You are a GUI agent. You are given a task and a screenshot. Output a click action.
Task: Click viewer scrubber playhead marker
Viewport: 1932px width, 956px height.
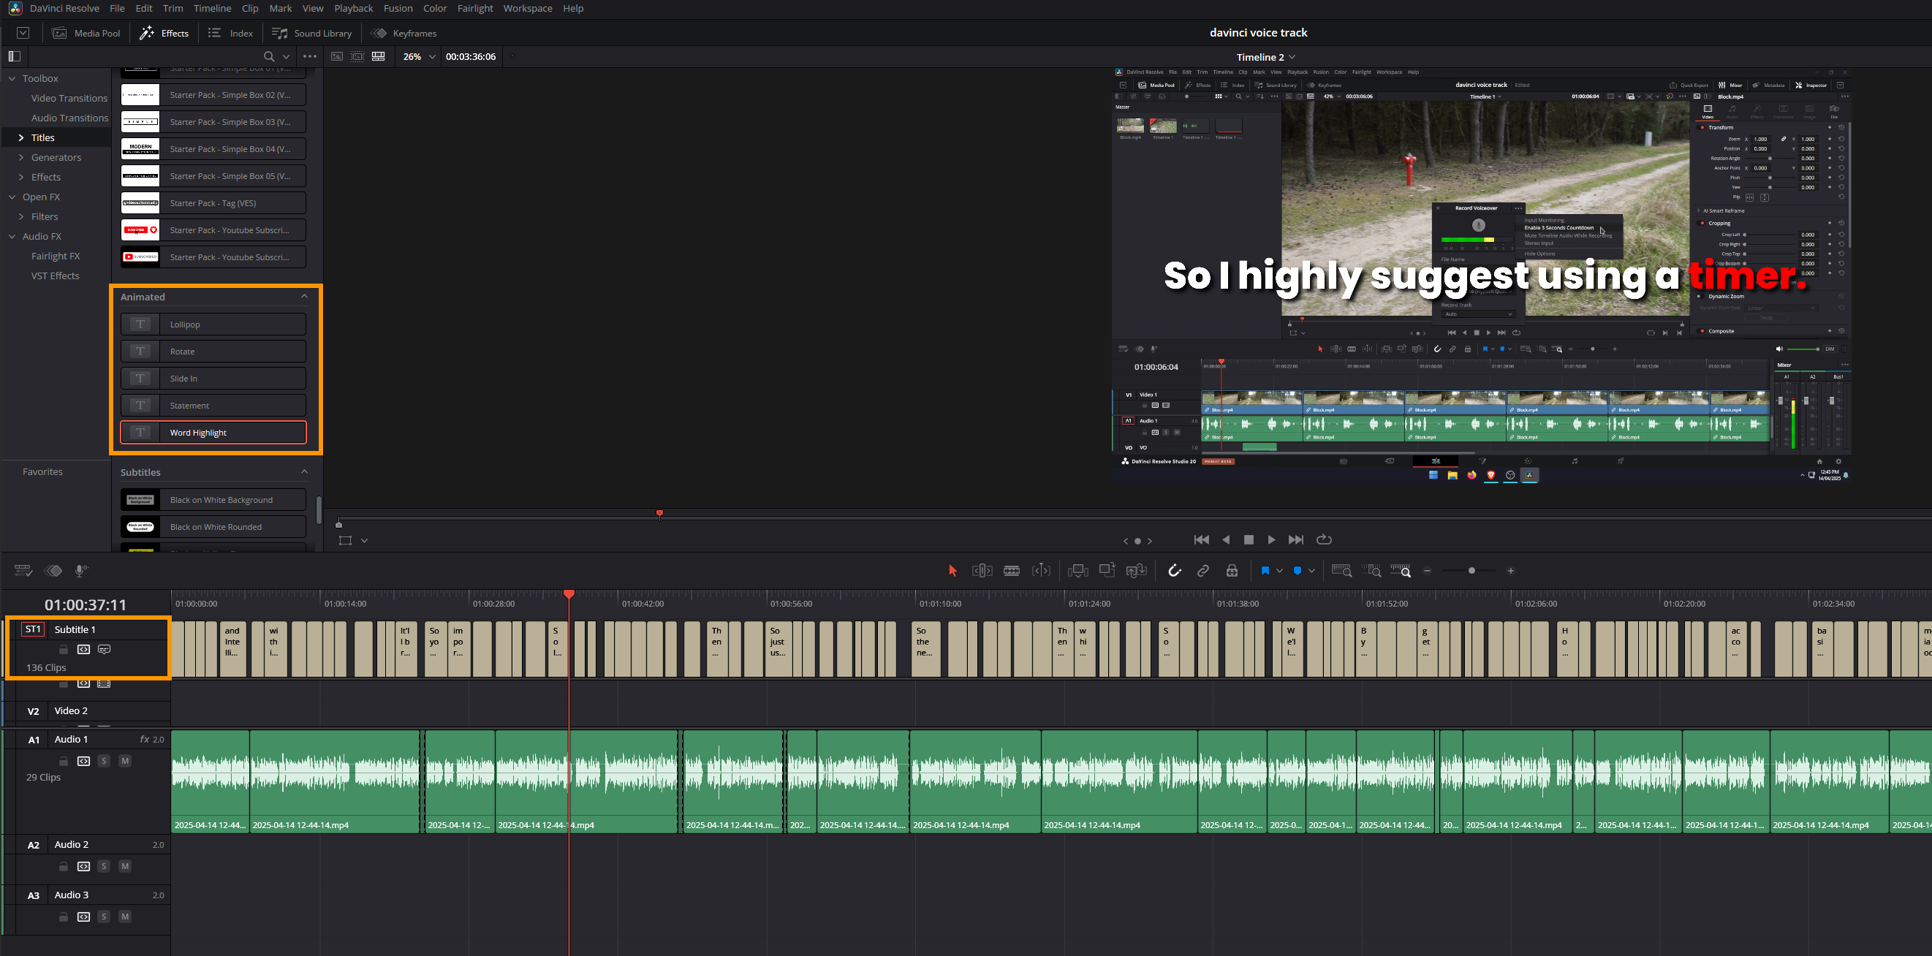coord(660,515)
